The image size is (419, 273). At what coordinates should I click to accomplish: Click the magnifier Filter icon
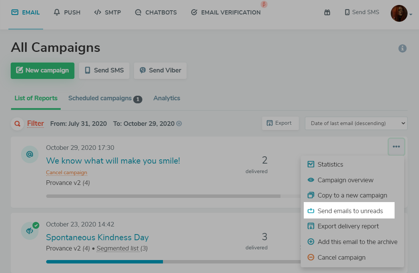click(x=17, y=124)
